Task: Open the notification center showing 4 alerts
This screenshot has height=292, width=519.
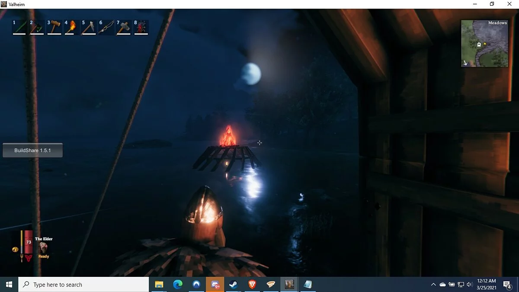Action: point(507,285)
